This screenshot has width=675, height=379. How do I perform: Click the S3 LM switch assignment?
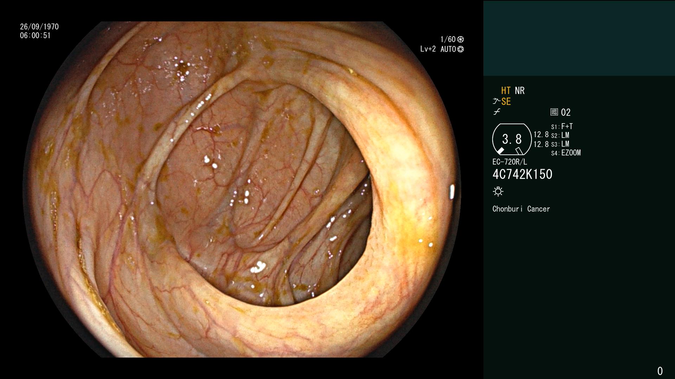pos(560,144)
